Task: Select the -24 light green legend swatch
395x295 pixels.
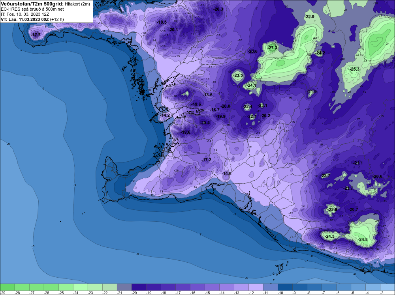Action: (x=81, y=287)
